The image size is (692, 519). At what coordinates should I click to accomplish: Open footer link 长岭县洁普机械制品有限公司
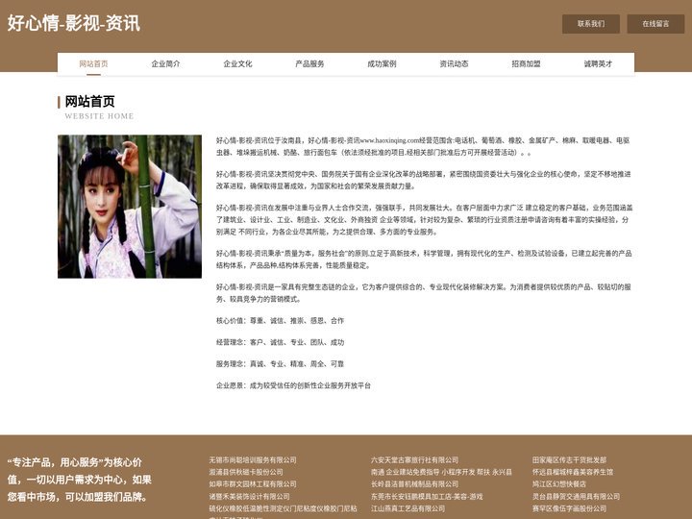[x=415, y=484]
